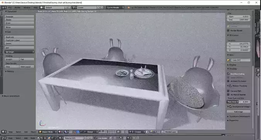Open the Cycles Render engine dropdown
The width and height of the screenshot is (261, 140).
click(x=115, y=7)
